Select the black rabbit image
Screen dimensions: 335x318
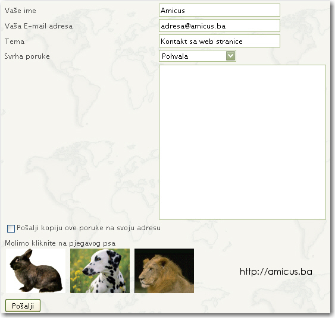(x=36, y=271)
